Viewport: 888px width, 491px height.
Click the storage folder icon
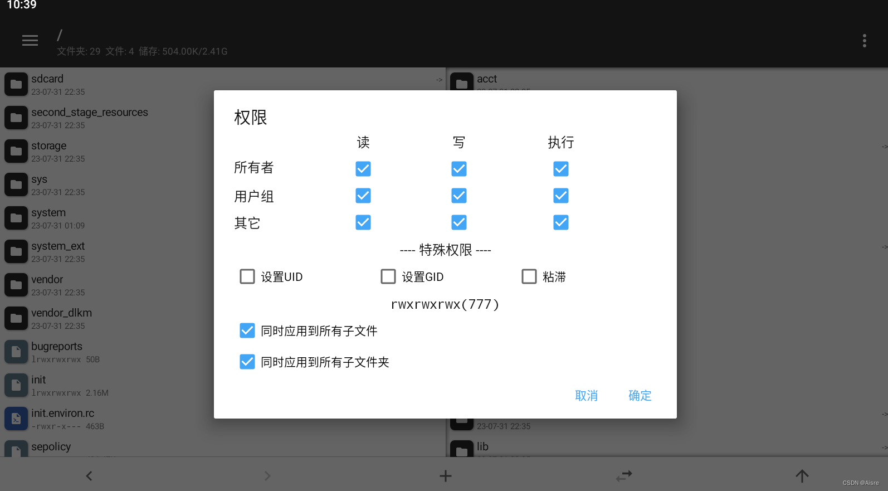click(16, 151)
